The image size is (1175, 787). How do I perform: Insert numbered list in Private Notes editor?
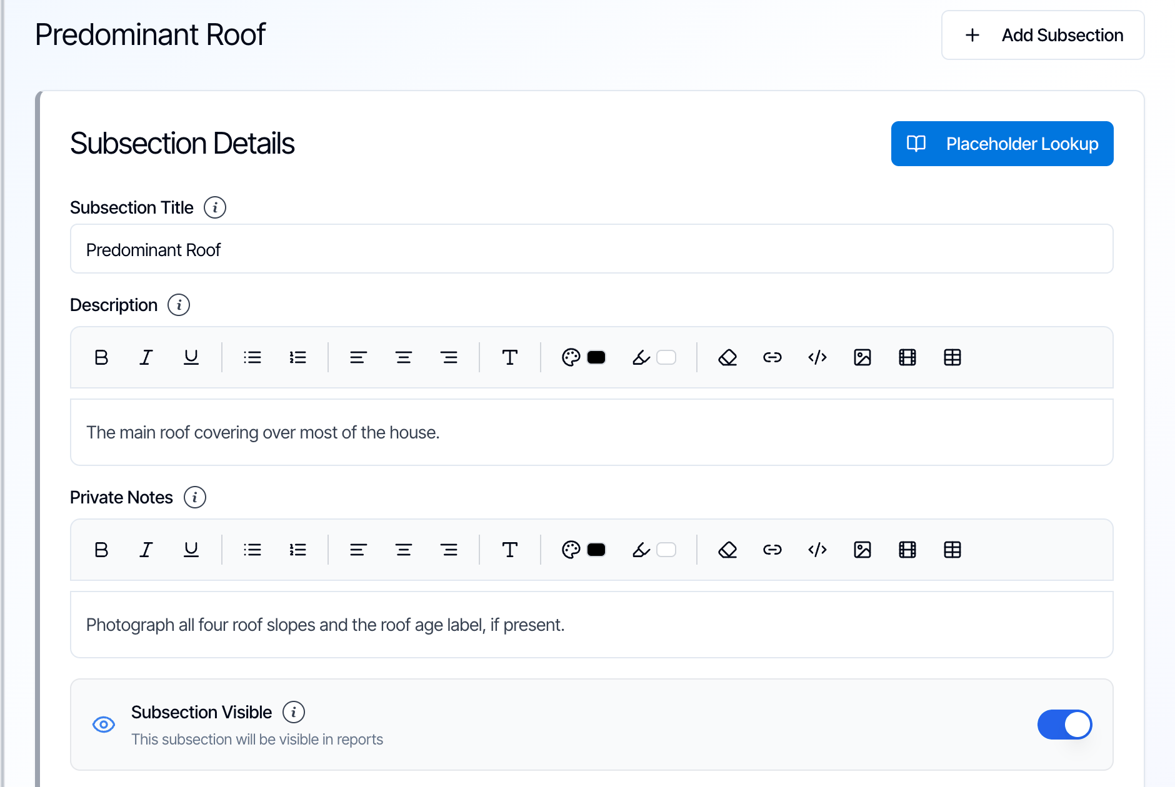[x=297, y=550]
